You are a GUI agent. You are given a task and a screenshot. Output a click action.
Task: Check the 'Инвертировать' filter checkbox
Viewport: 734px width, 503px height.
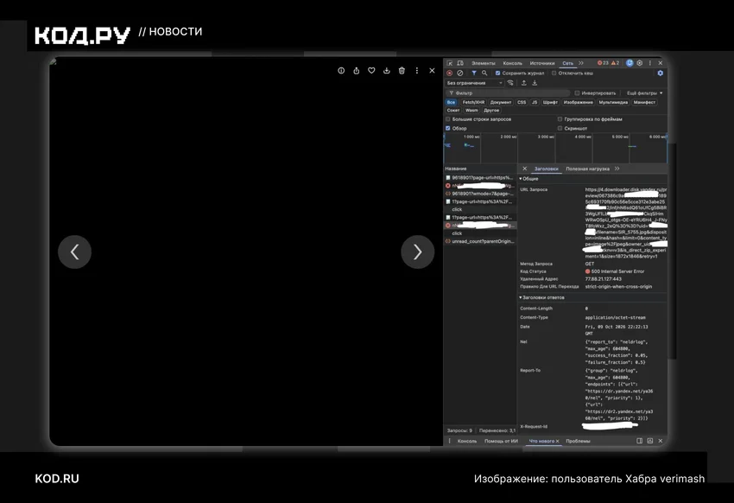[577, 93]
